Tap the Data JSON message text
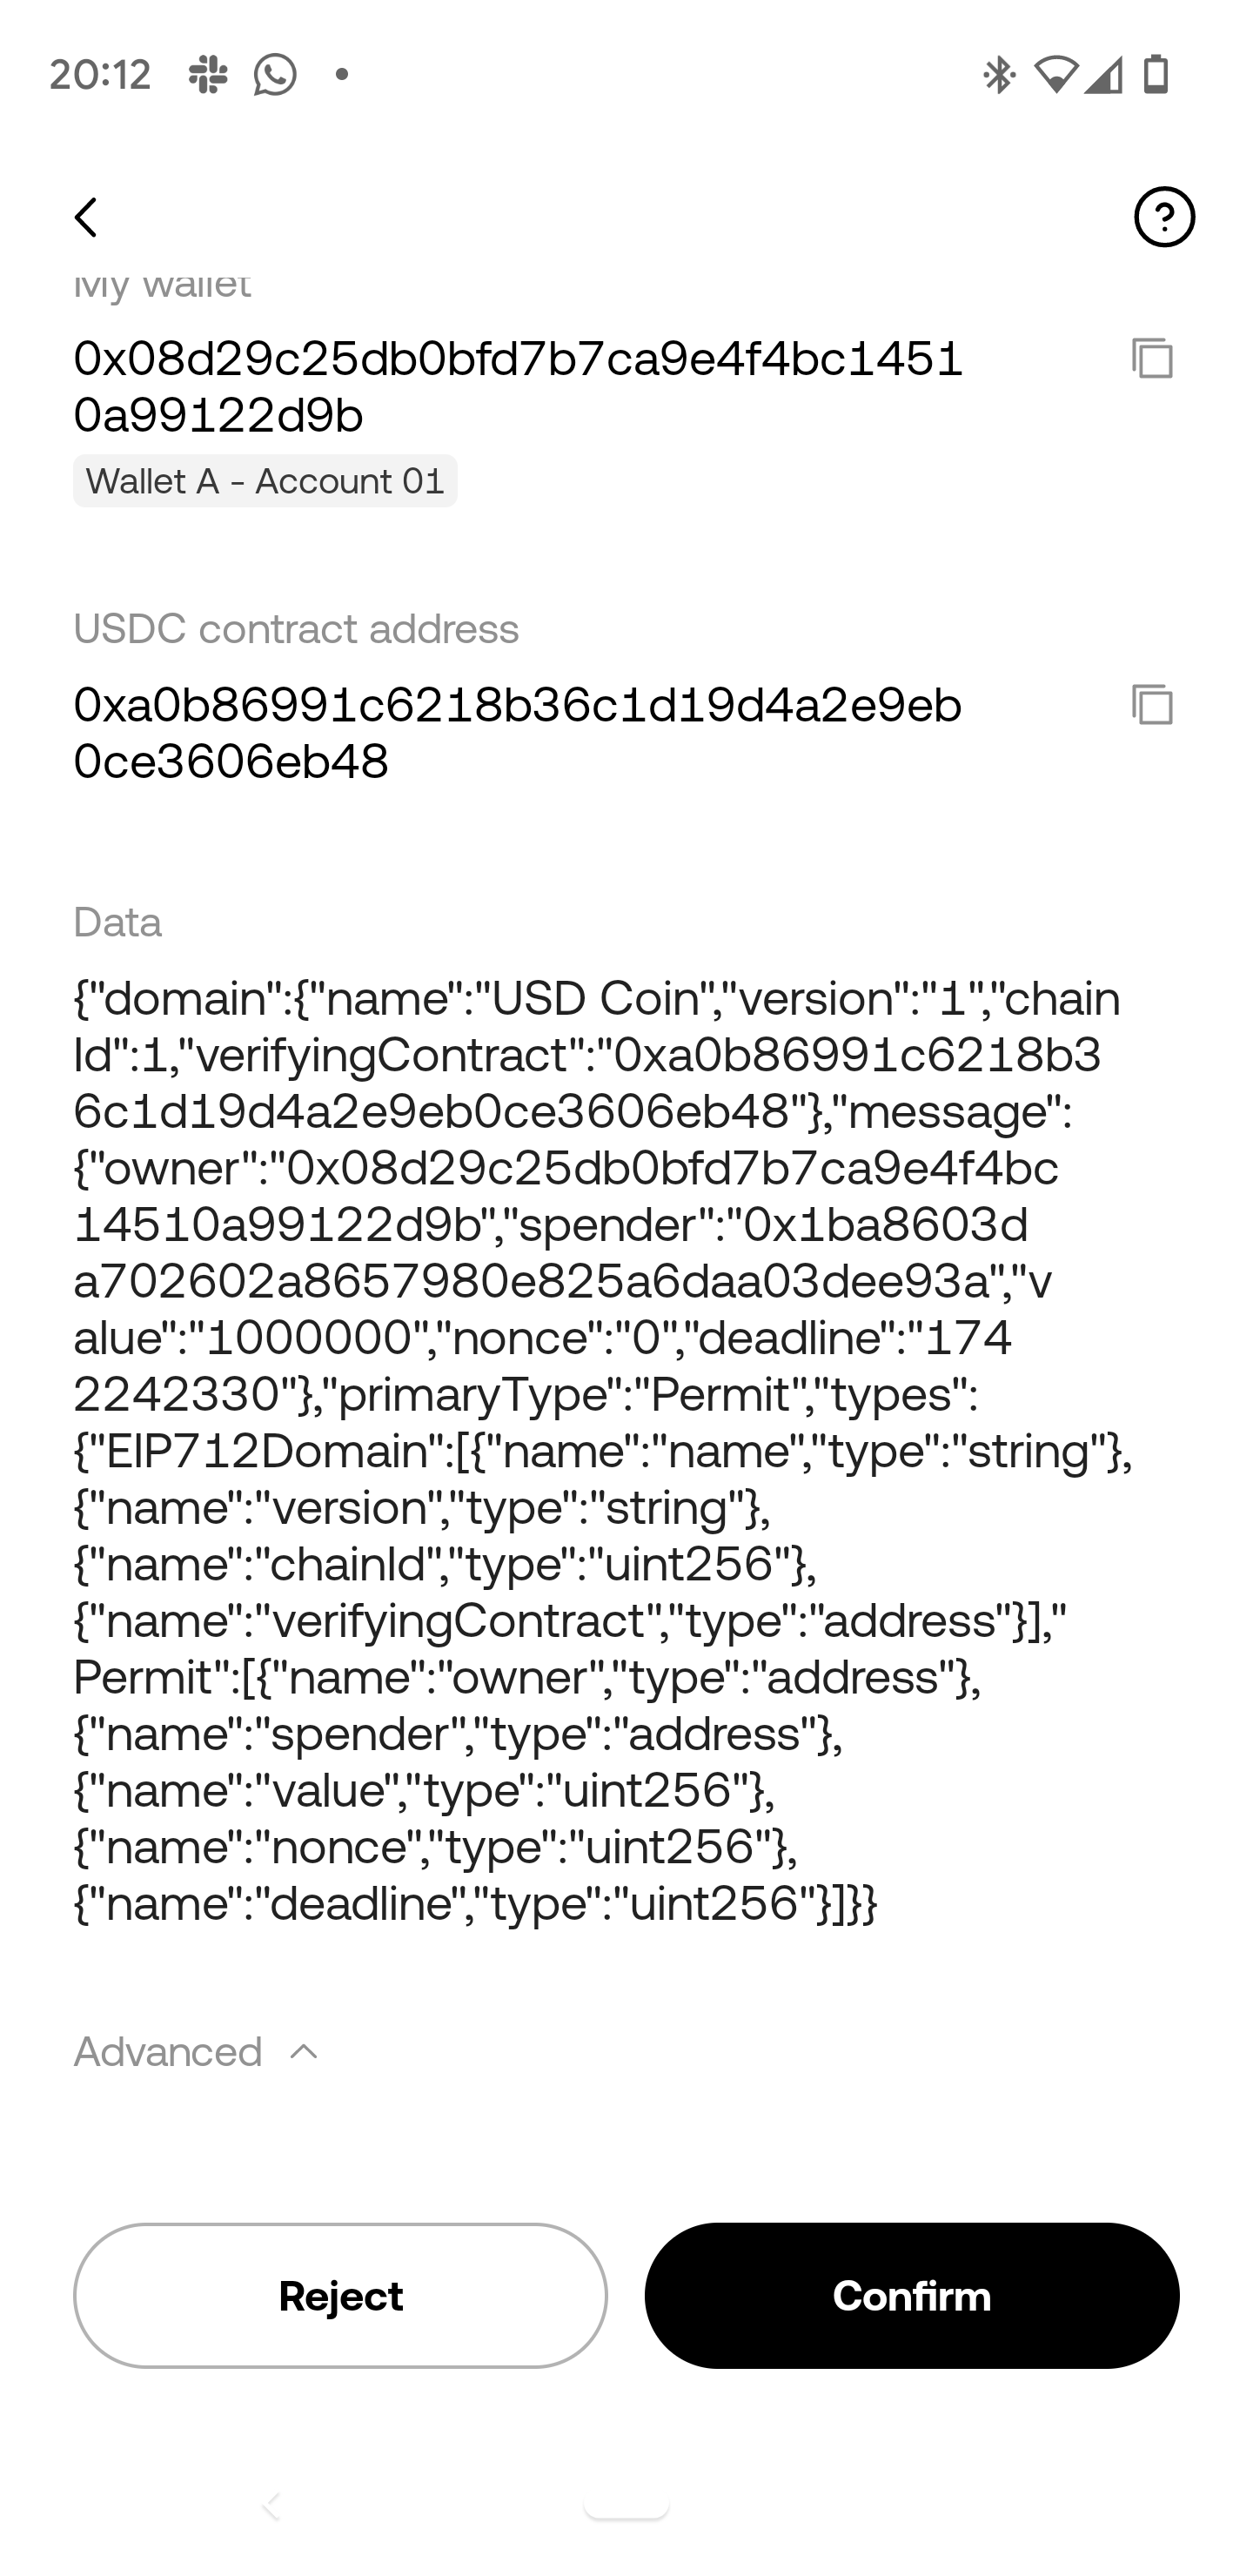This screenshot has width=1253, height=2576. pos(603,1450)
